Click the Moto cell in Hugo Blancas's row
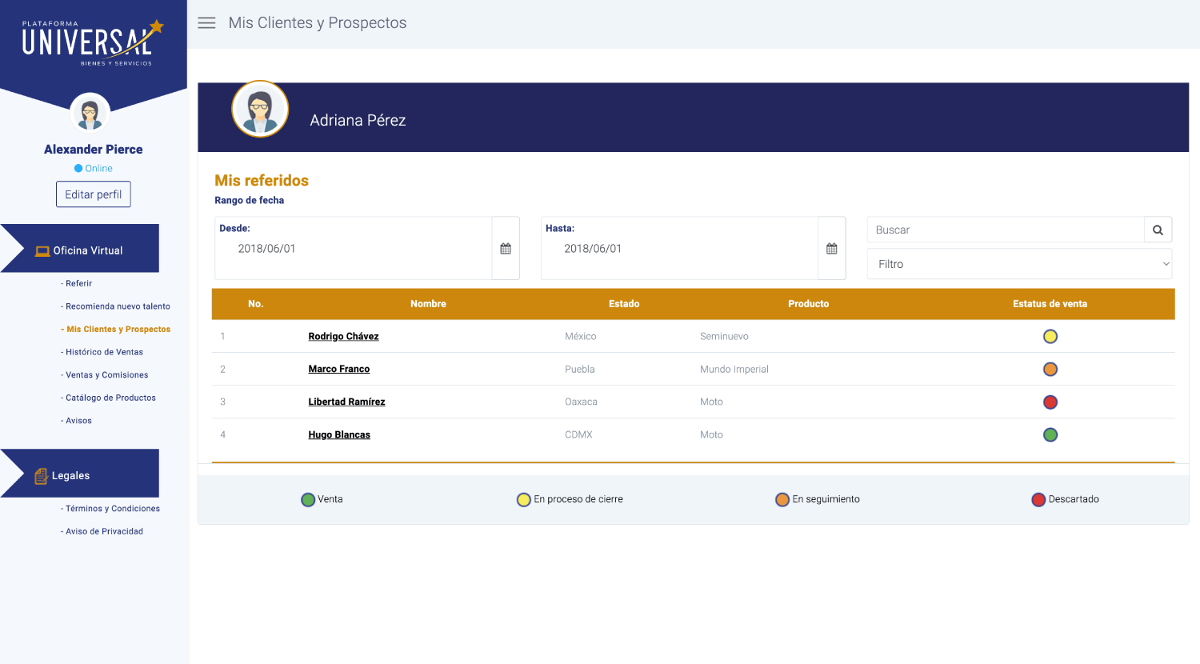 [711, 435]
